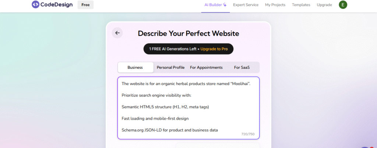The image size is (377, 148).
Task: Open the user avatar E menu
Action: (343, 5)
